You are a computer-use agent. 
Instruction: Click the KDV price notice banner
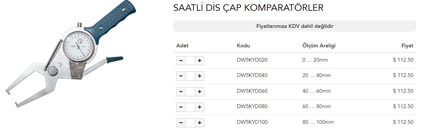[294, 26]
